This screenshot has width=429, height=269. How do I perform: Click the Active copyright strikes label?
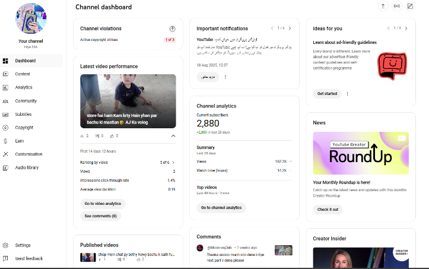(98, 40)
